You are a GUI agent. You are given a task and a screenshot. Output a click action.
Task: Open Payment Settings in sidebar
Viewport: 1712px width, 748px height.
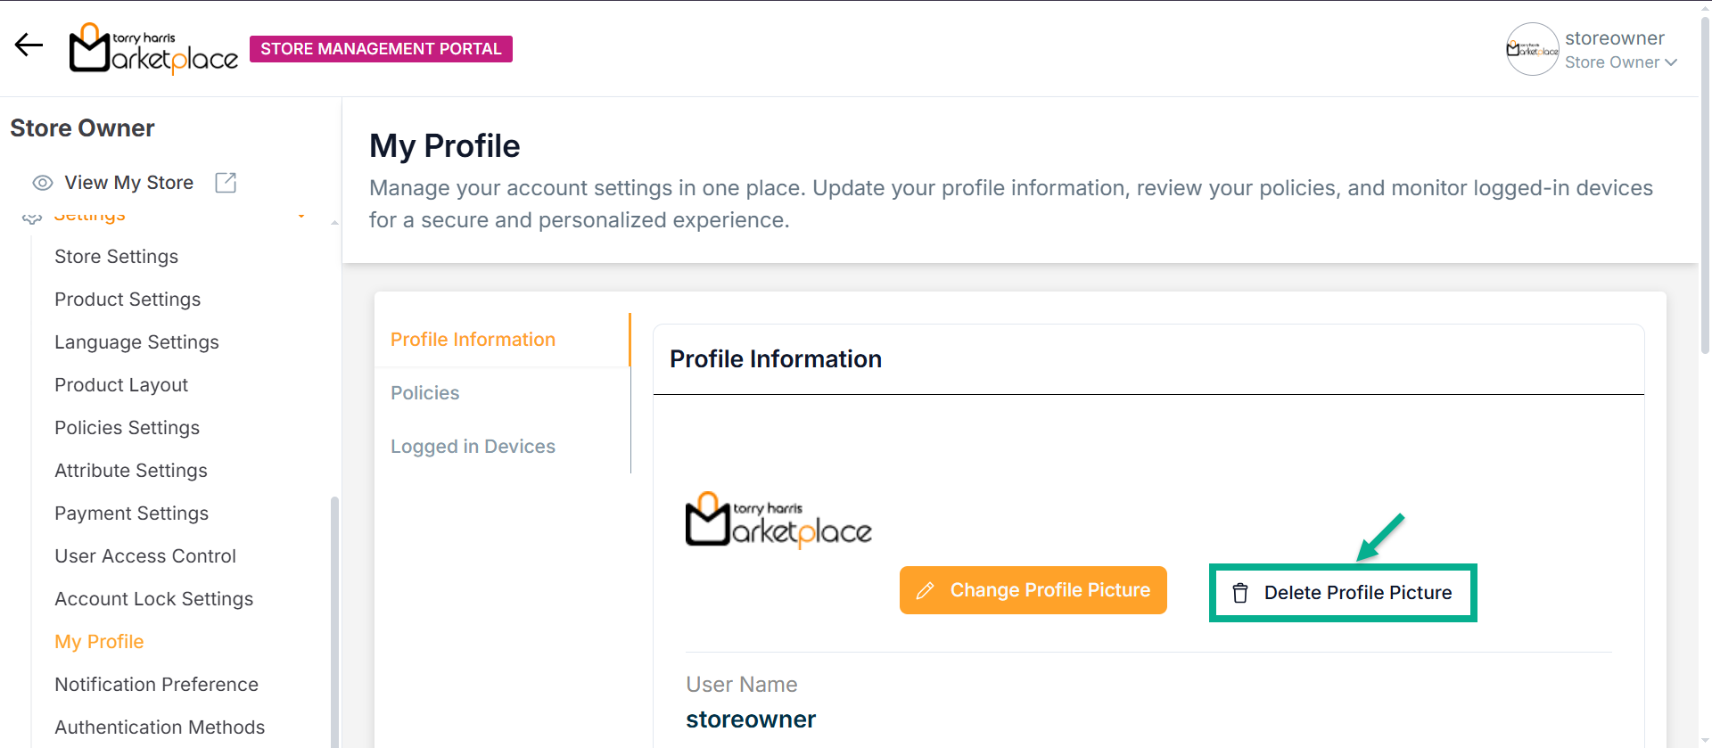131,514
